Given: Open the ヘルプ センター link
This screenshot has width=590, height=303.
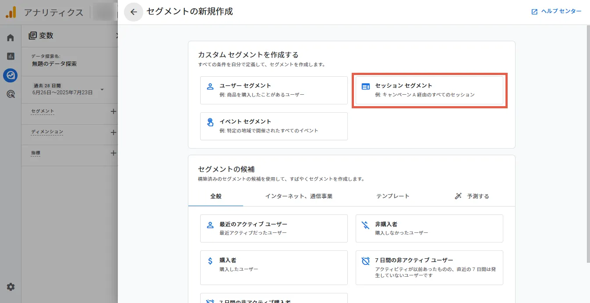Looking at the screenshot, I should (x=556, y=12).
